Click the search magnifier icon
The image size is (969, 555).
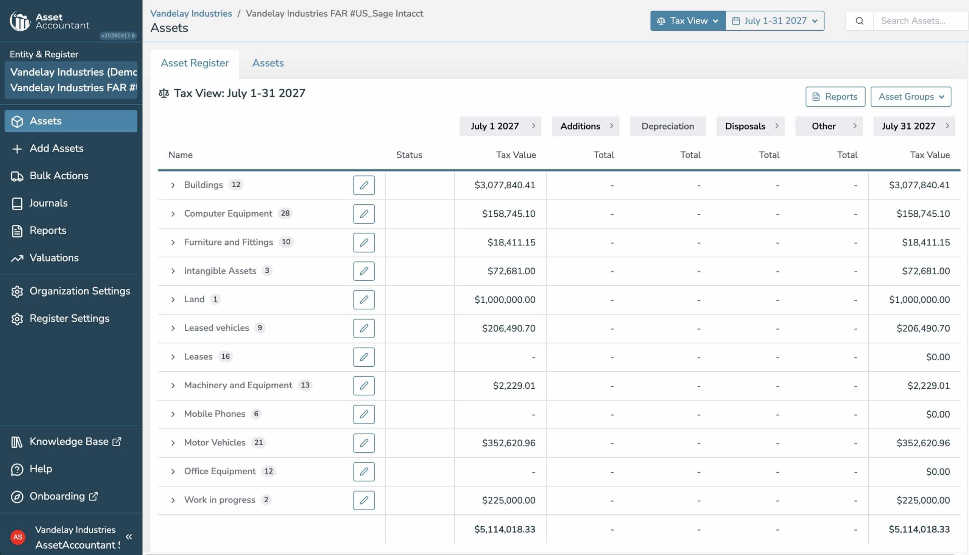click(x=859, y=21)
